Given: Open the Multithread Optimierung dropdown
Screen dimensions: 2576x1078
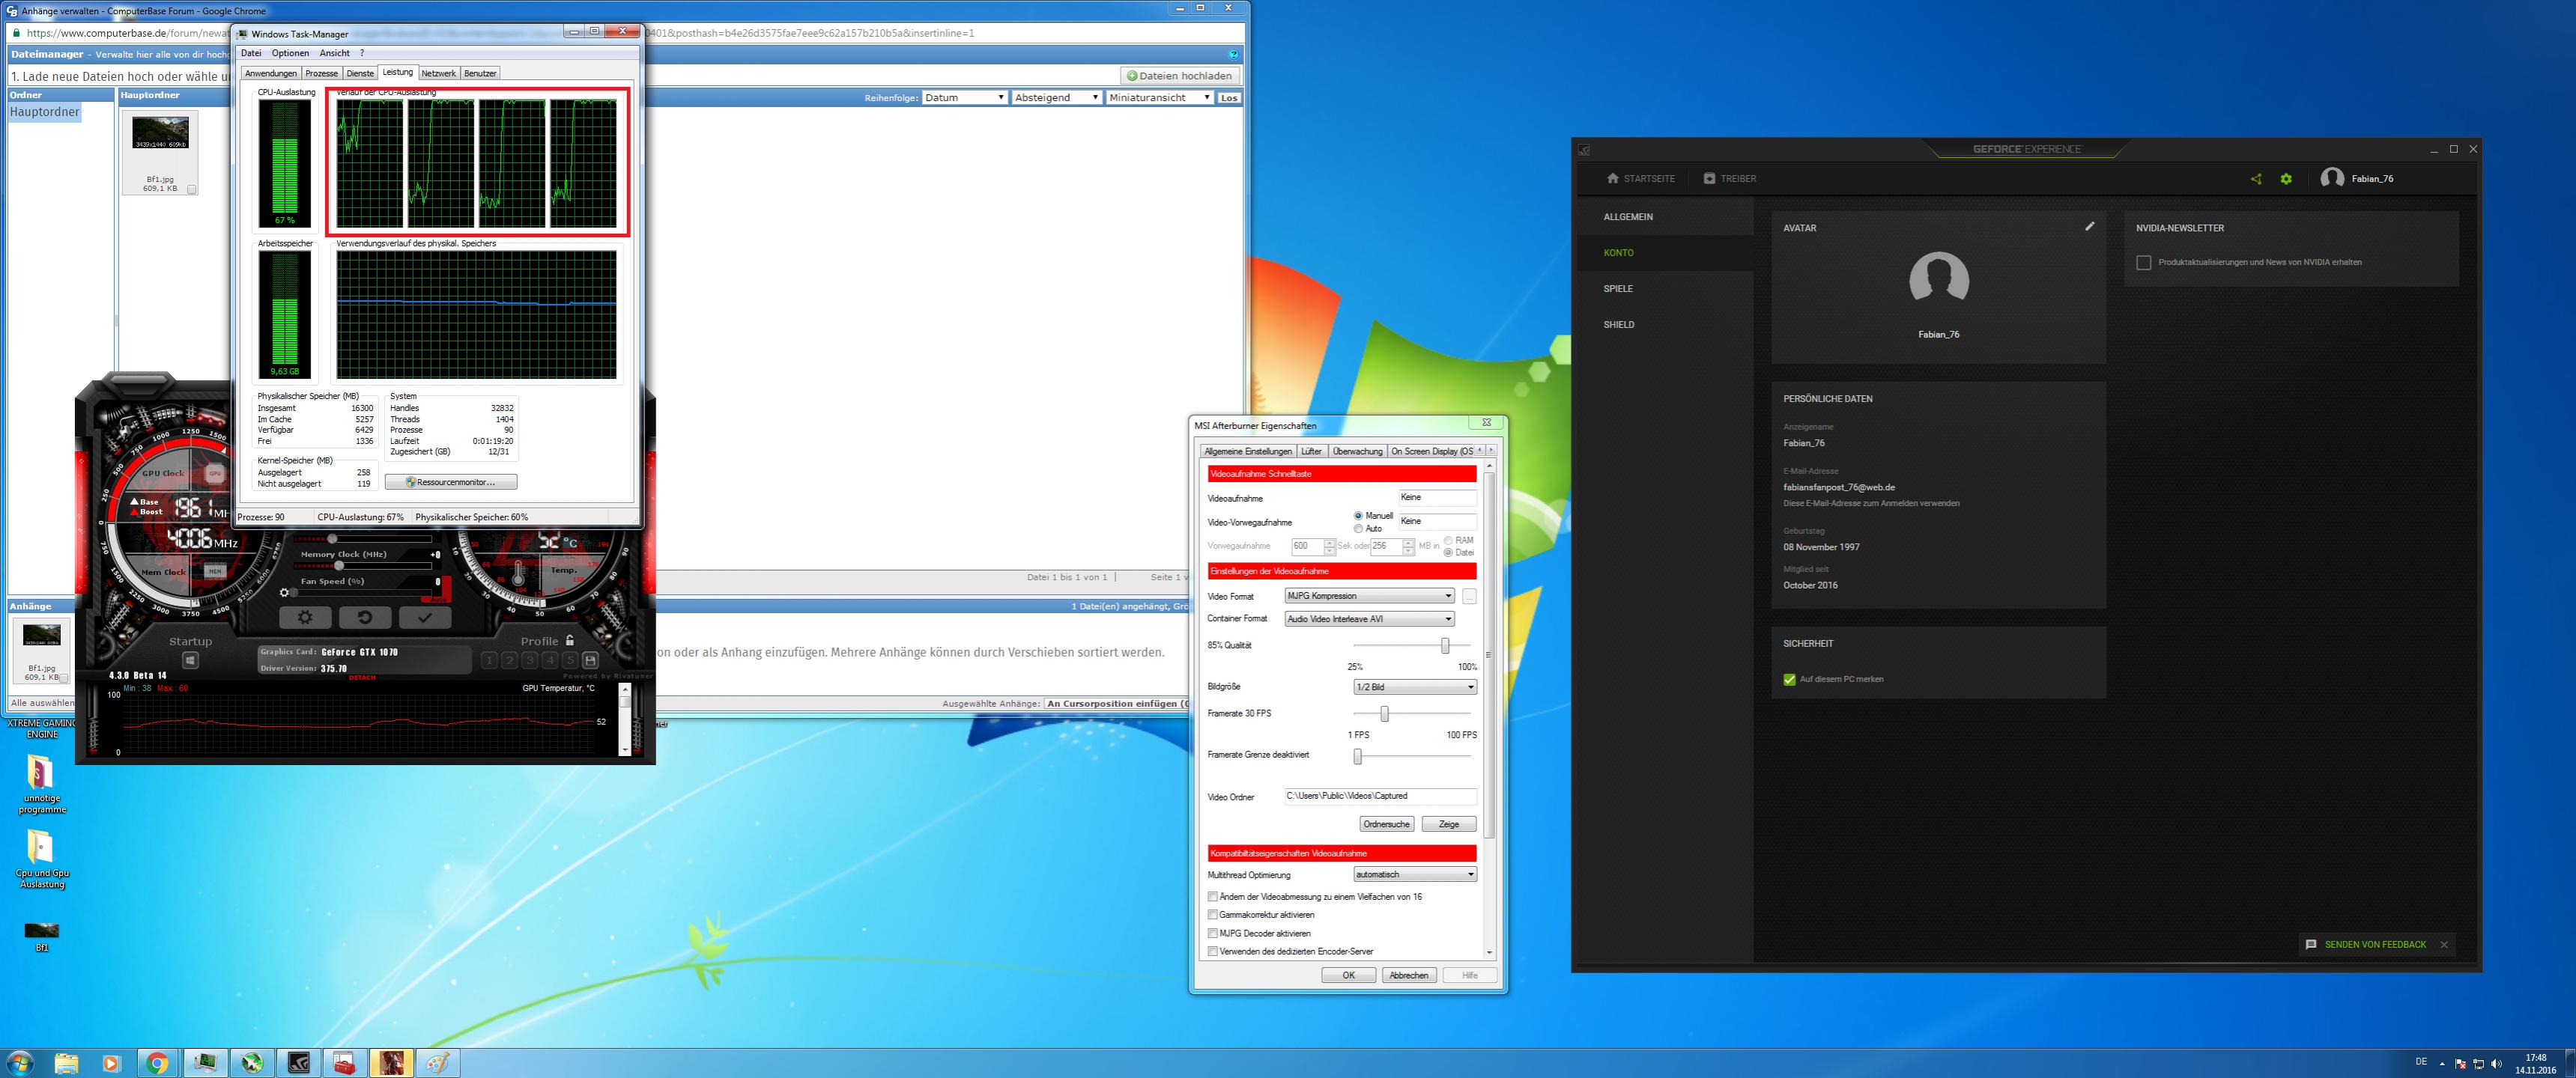Looking at the screenshot, I should tap(1414, 875).
